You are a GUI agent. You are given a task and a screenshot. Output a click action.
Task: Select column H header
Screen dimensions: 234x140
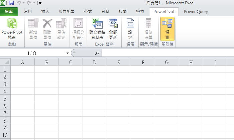(191, 62)
